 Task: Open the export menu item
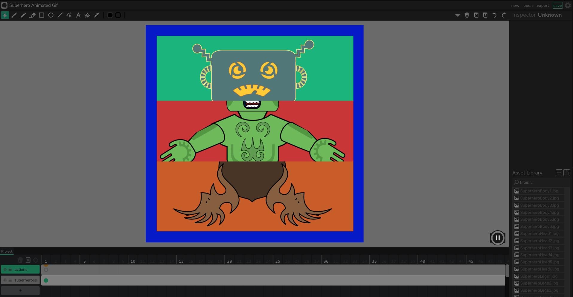543,5
